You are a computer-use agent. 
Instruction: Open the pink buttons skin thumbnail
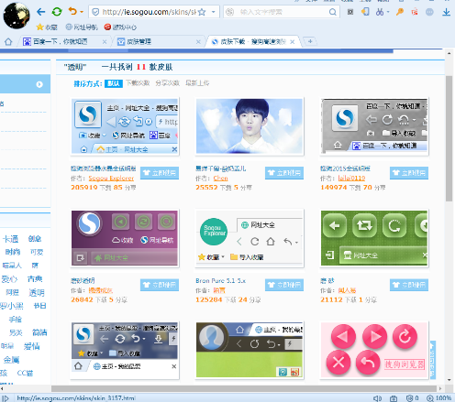click(x=374, y=350)
